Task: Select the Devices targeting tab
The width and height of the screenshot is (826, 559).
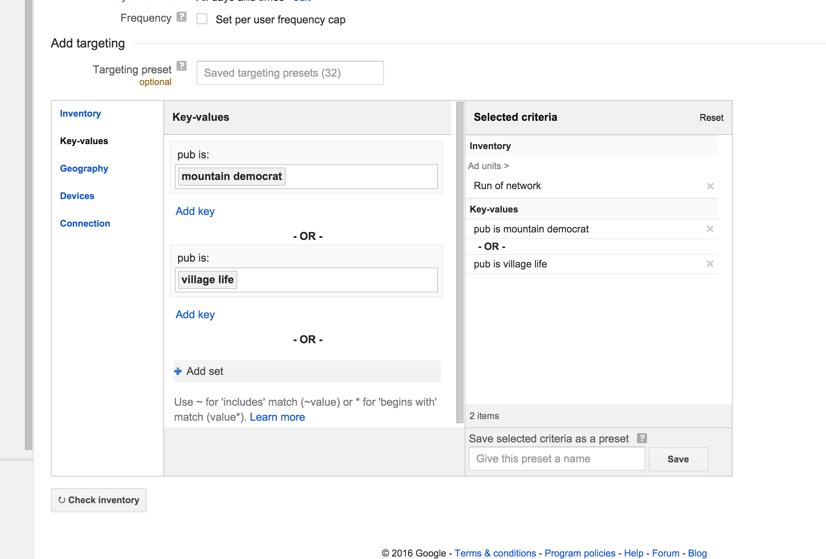Action: [x=77, y=196]
